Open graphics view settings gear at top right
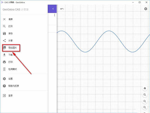The height and width of the screenshot is (113, 150). tap(145, 9)
